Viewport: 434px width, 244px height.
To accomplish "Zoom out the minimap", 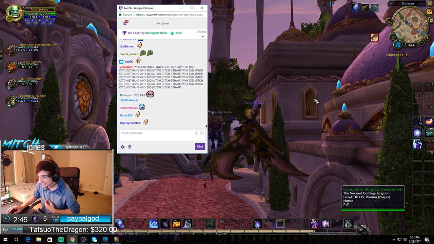I will click(x=422, y=43).
